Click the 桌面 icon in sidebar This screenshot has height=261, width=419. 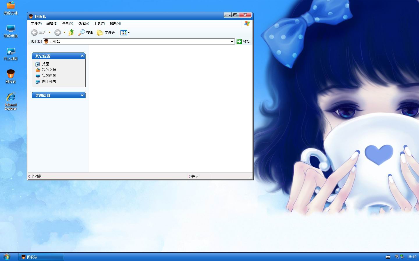pos(38,64)
